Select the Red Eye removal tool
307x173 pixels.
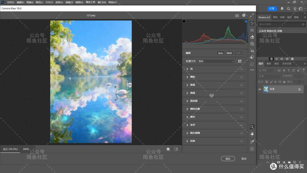click(252, 51)
